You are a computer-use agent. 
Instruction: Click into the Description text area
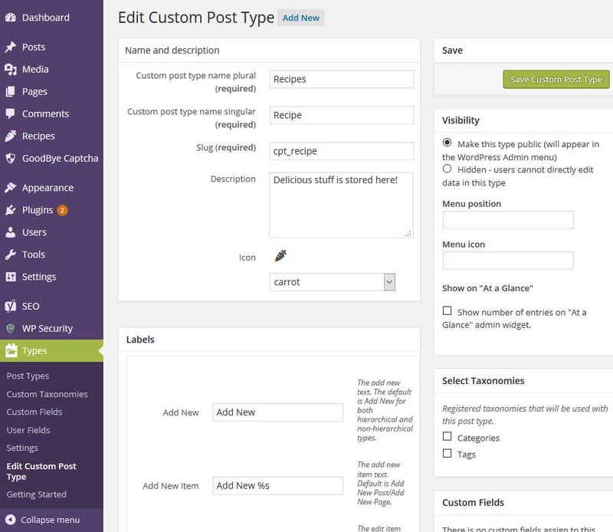tap(342, 205)
